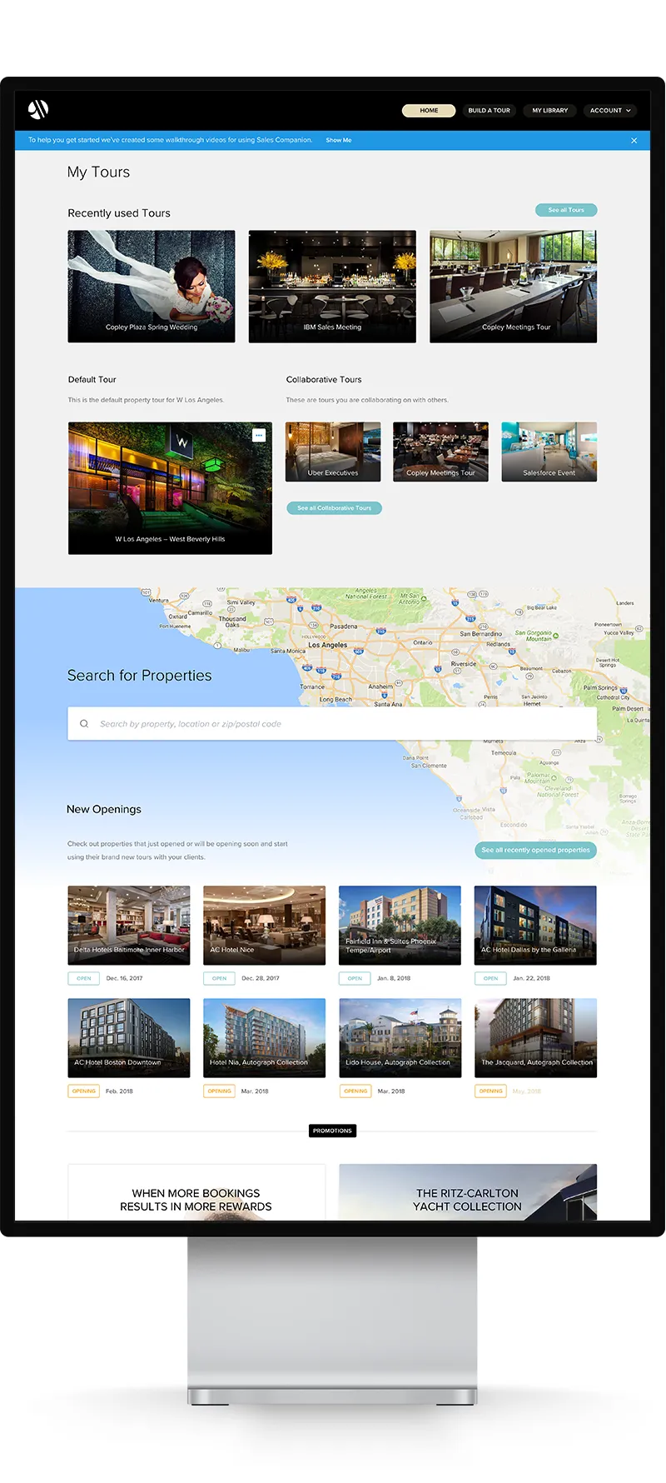Click OPENING badge under The Jacquard
The image size is (666, 1483).
click(x=490, y=1091)
